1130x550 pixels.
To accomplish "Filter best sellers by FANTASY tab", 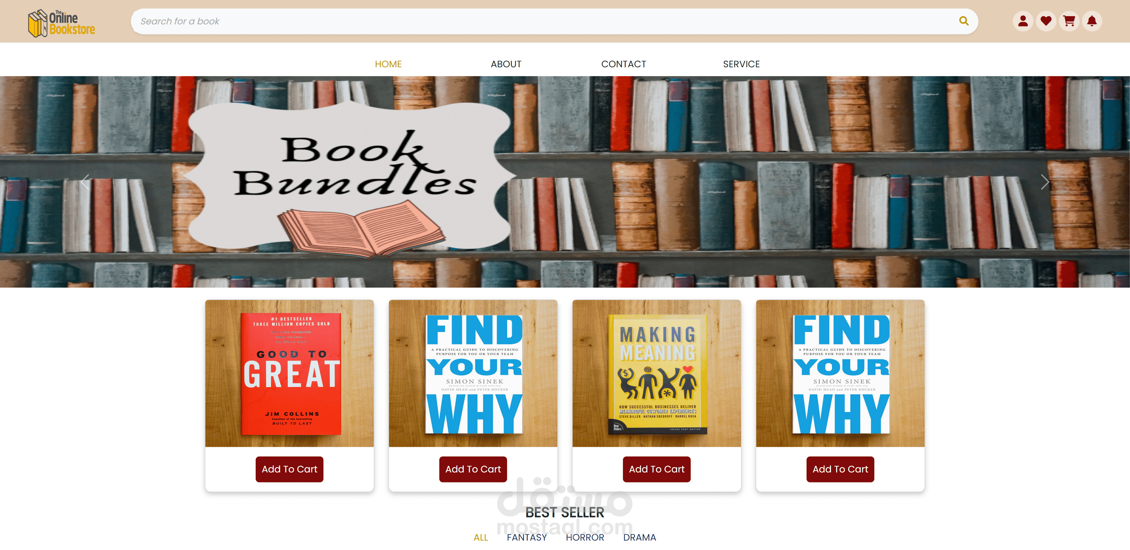I will point(527,537).
